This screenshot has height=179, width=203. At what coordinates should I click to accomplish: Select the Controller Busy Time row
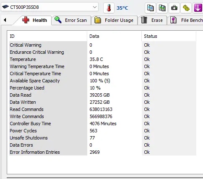[x=103, y=124]
